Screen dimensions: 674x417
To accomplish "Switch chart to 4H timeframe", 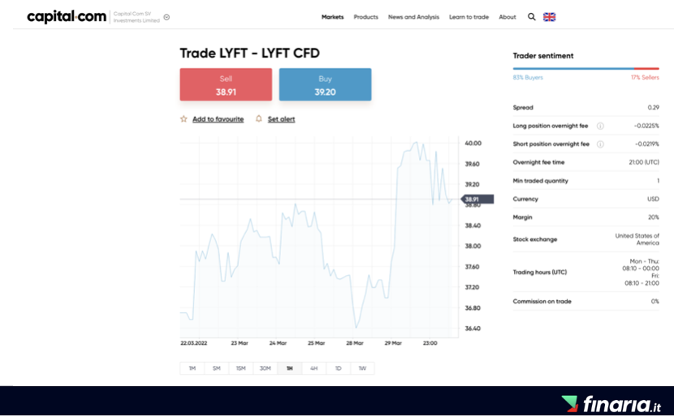I will tap(313, 368).
